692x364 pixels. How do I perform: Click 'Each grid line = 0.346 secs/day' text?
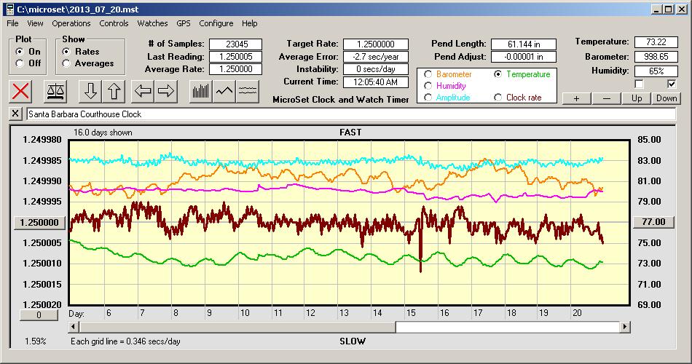(x=125, y=341)
